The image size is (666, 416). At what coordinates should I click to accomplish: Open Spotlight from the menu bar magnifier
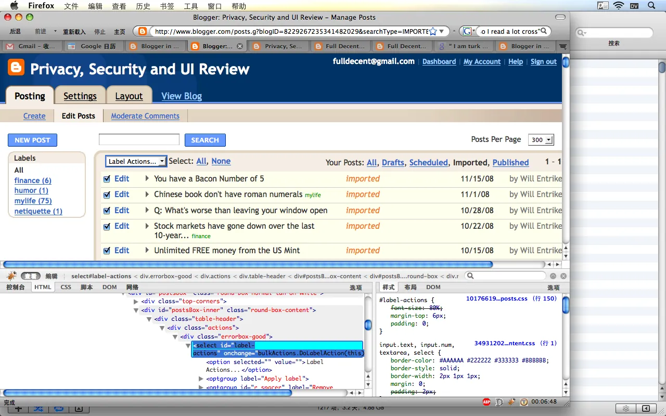click(x=651, y=6)
